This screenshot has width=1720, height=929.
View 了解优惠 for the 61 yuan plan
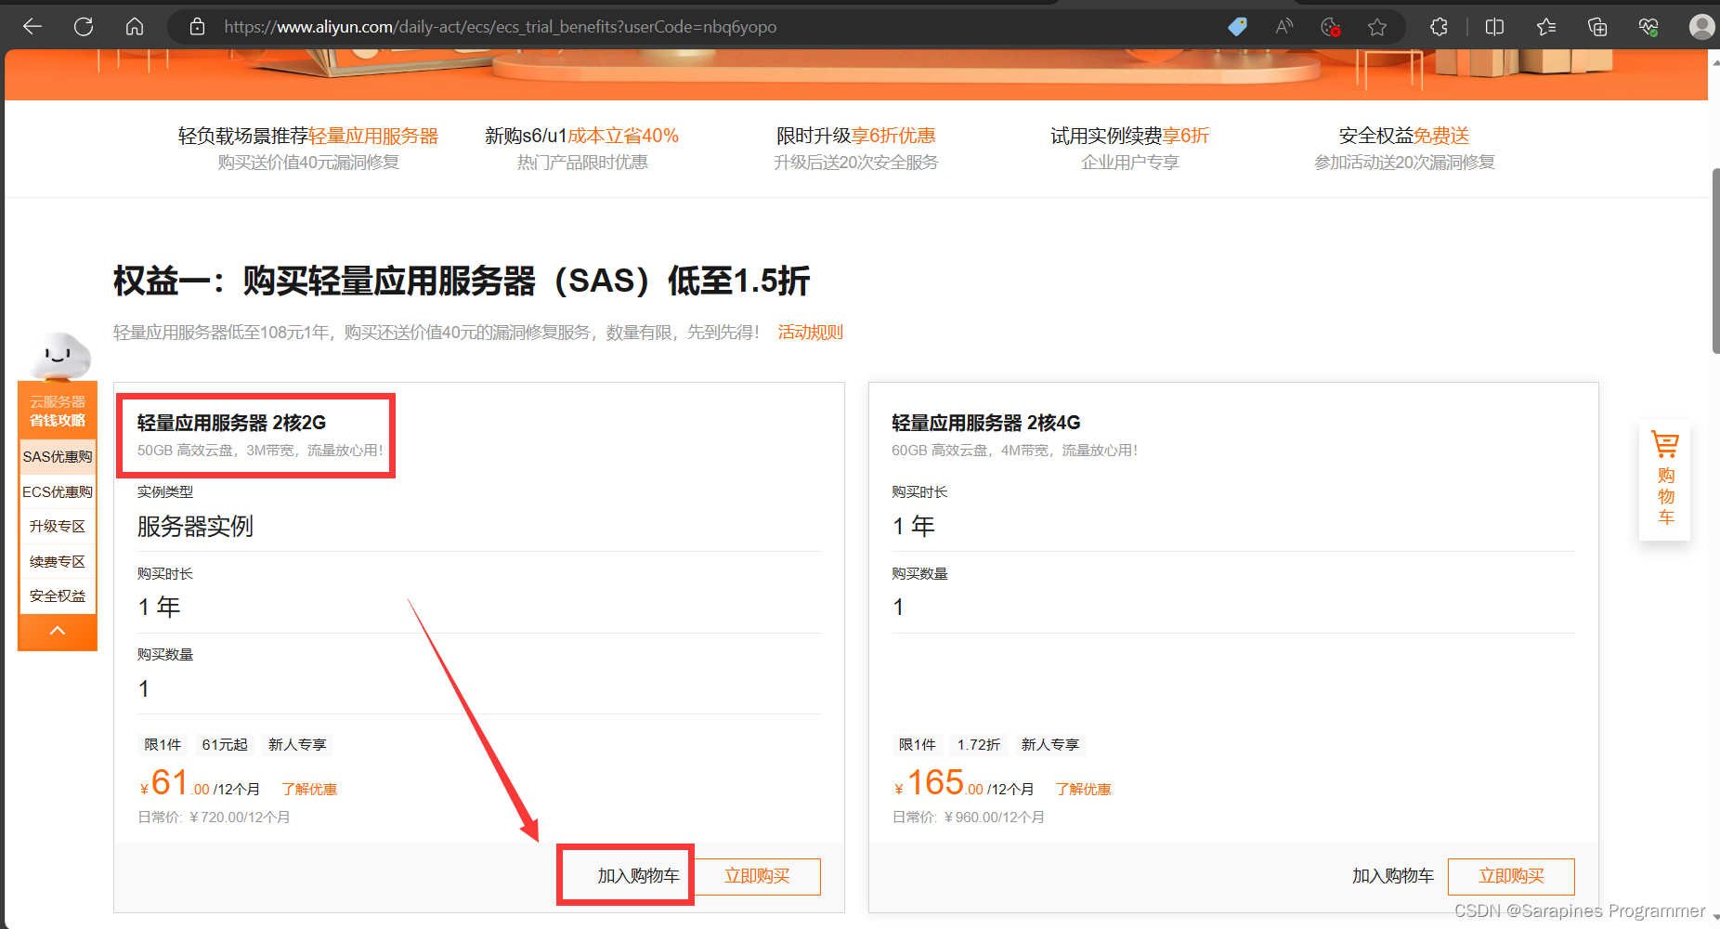coord(309,790)
